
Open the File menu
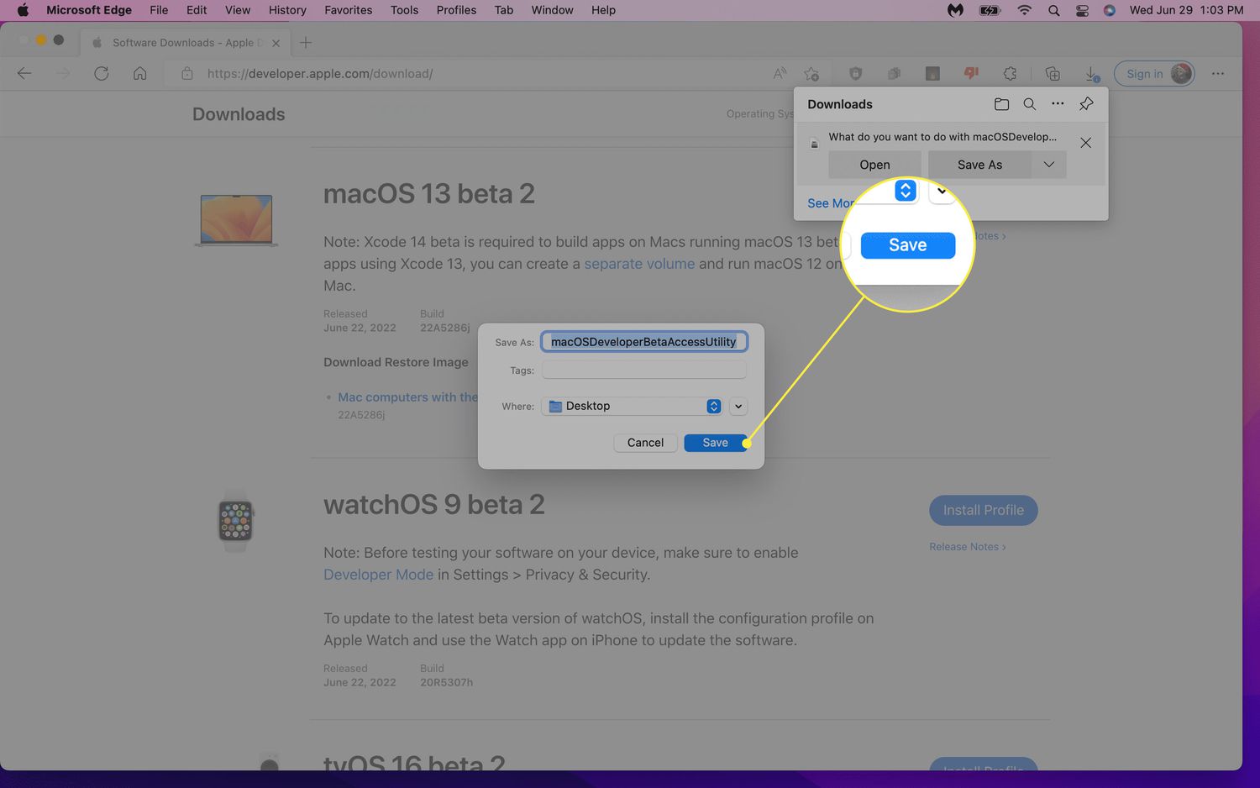pos(159,10)
